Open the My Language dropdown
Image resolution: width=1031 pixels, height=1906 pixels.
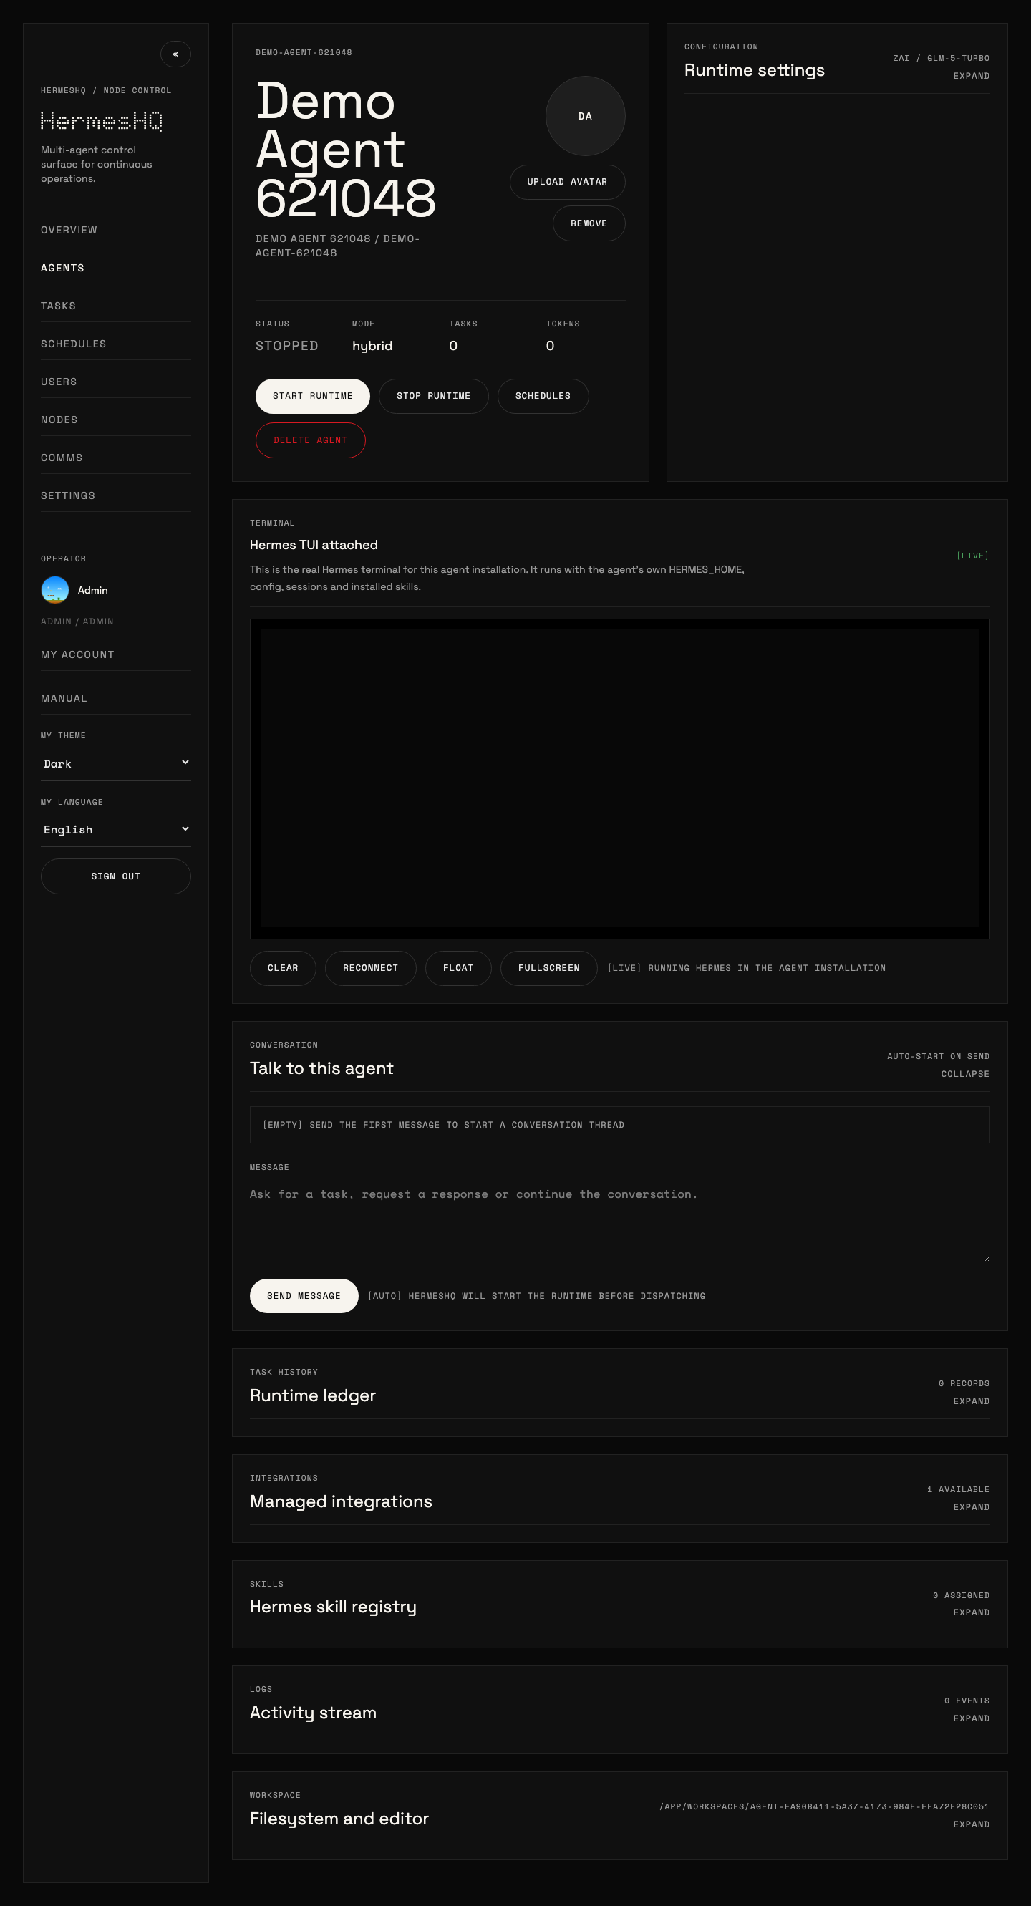pos(115,829)
